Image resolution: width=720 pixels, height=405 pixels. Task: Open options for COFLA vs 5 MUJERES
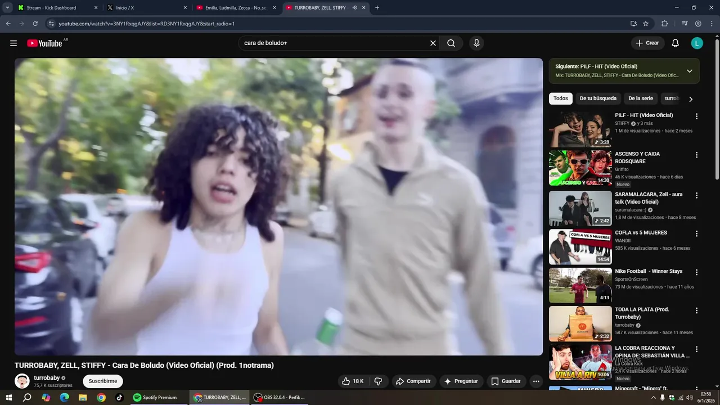(x=696, y=234)
